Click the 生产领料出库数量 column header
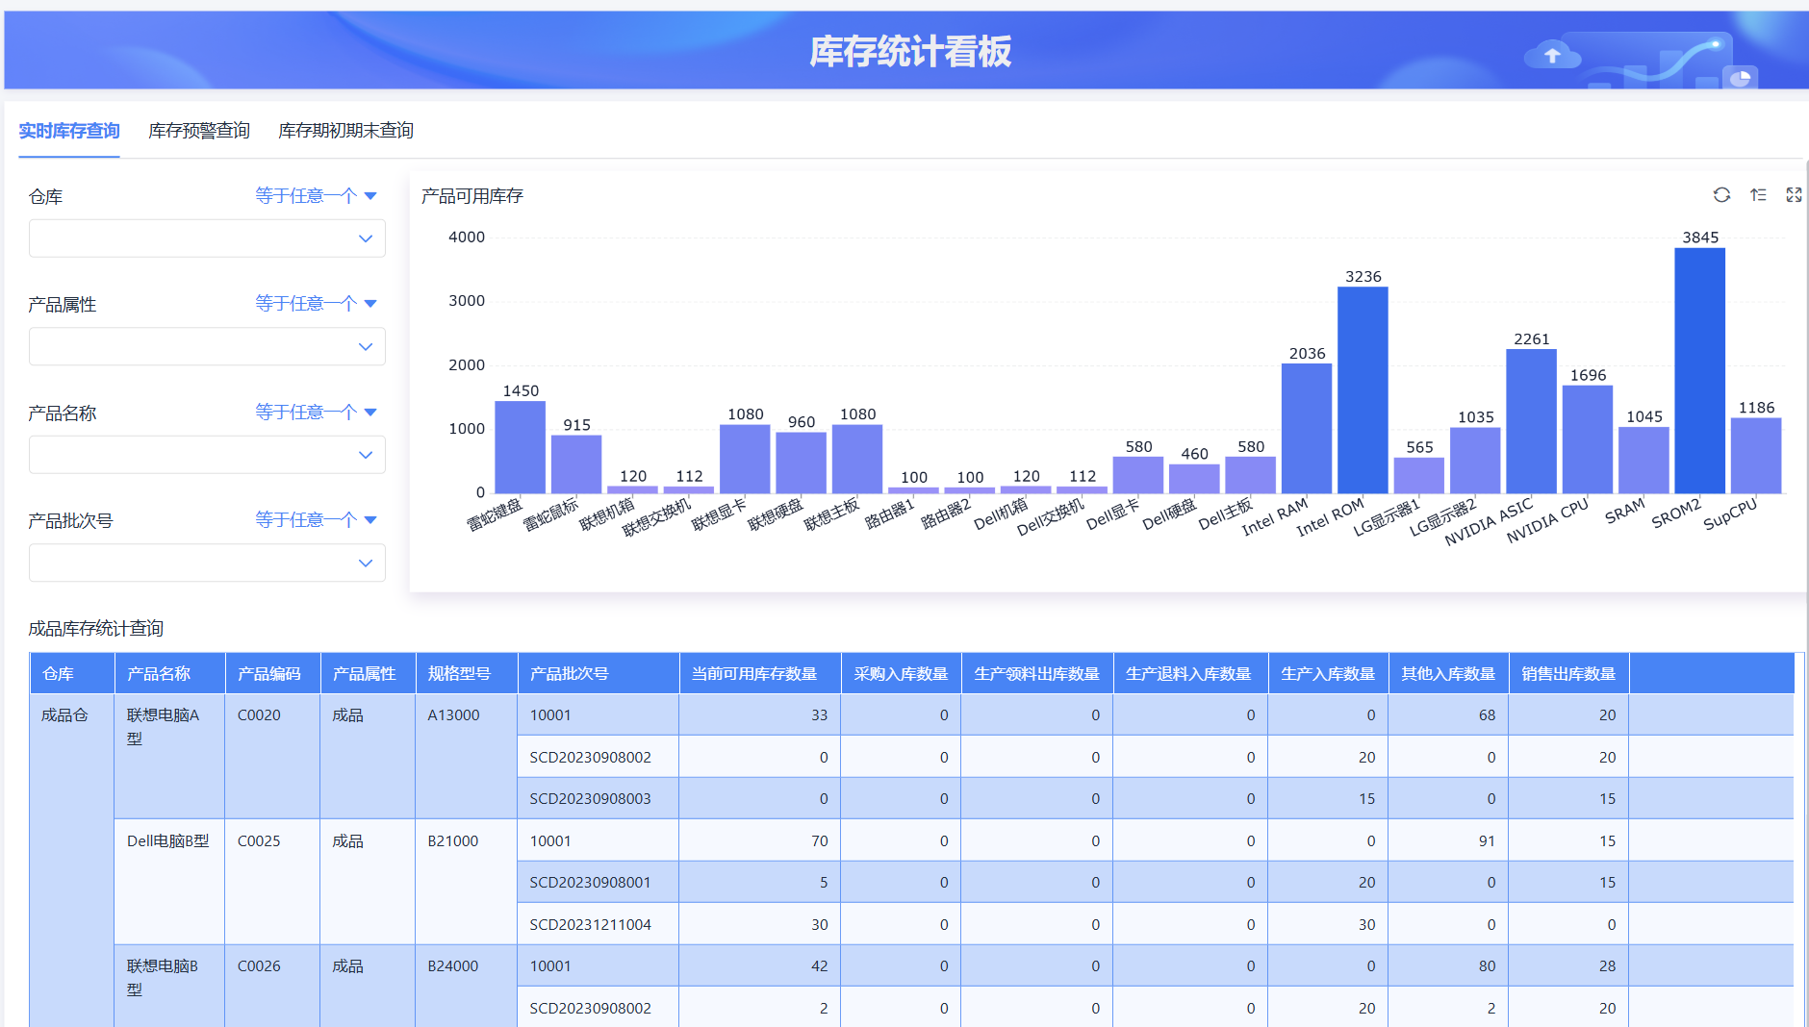Image resolution: width=1809 pixels, height=1027 pixels. point(1037,673)
